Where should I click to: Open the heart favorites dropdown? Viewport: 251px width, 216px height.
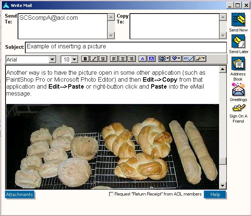click(176, 59)
